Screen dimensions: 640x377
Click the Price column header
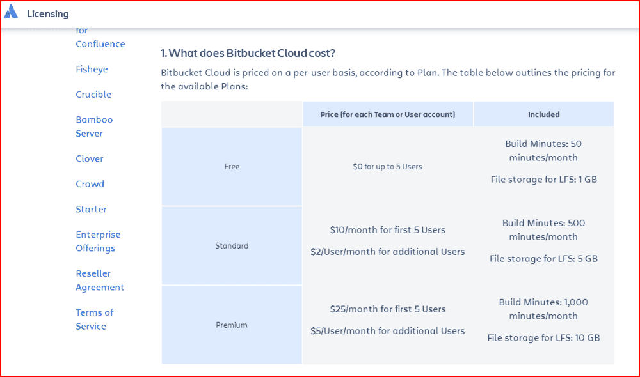(387, 114)
